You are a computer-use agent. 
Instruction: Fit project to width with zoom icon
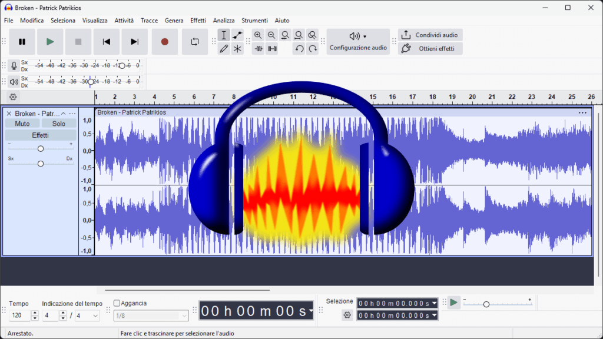coord(299,35)
